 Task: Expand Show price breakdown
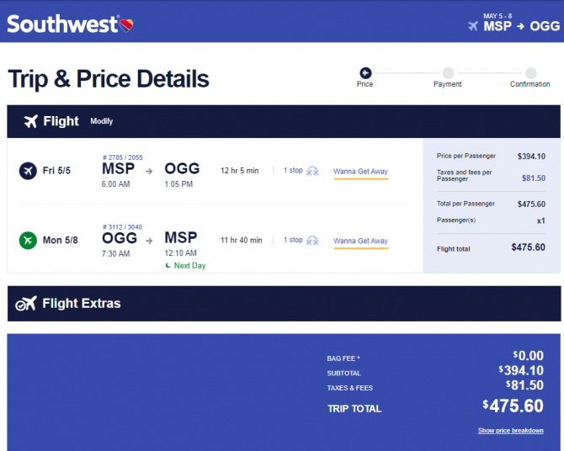pyautogui.click(x=510, y=431)
